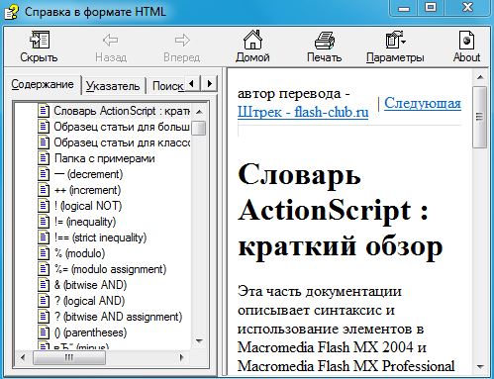
Task: Open the Поиск tab
Action: pos(167,86)
